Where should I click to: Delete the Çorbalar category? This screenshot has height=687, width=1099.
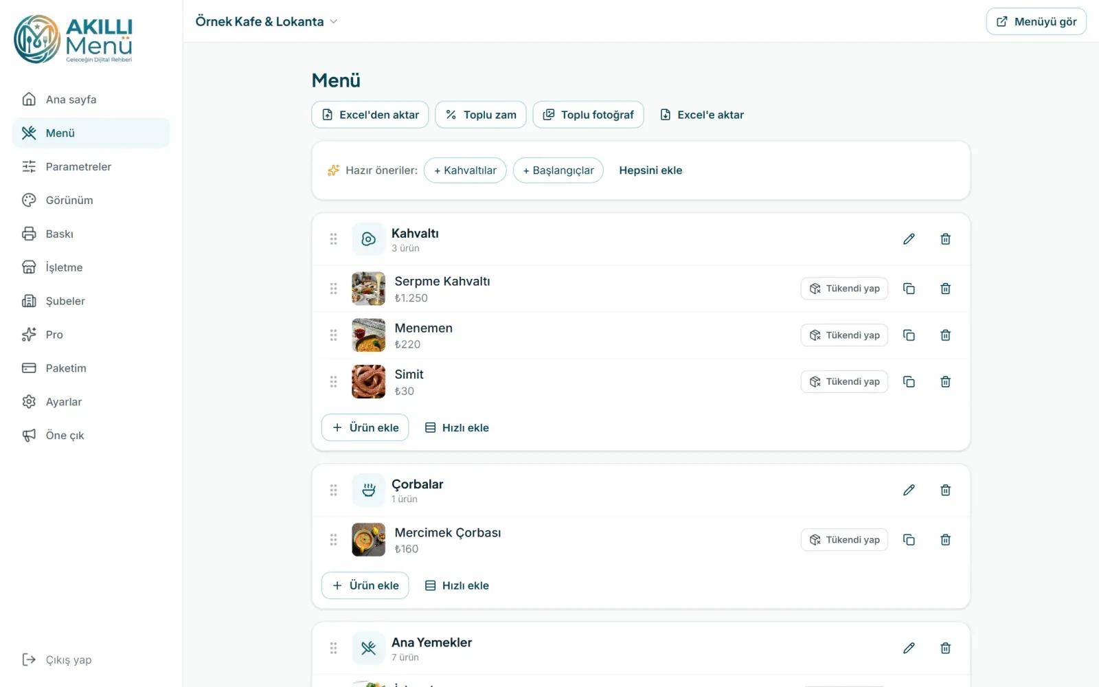(945, 490)
